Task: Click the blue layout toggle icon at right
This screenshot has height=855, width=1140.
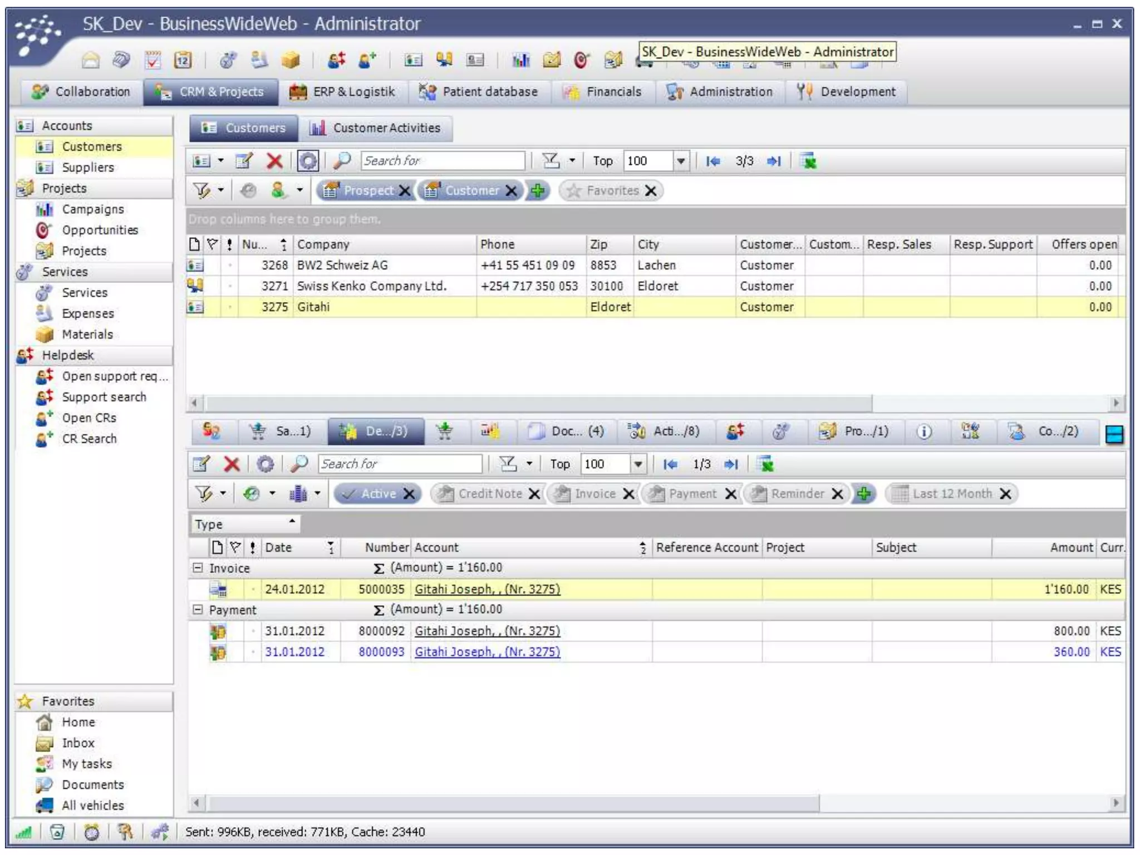Action: point(1114,434)
